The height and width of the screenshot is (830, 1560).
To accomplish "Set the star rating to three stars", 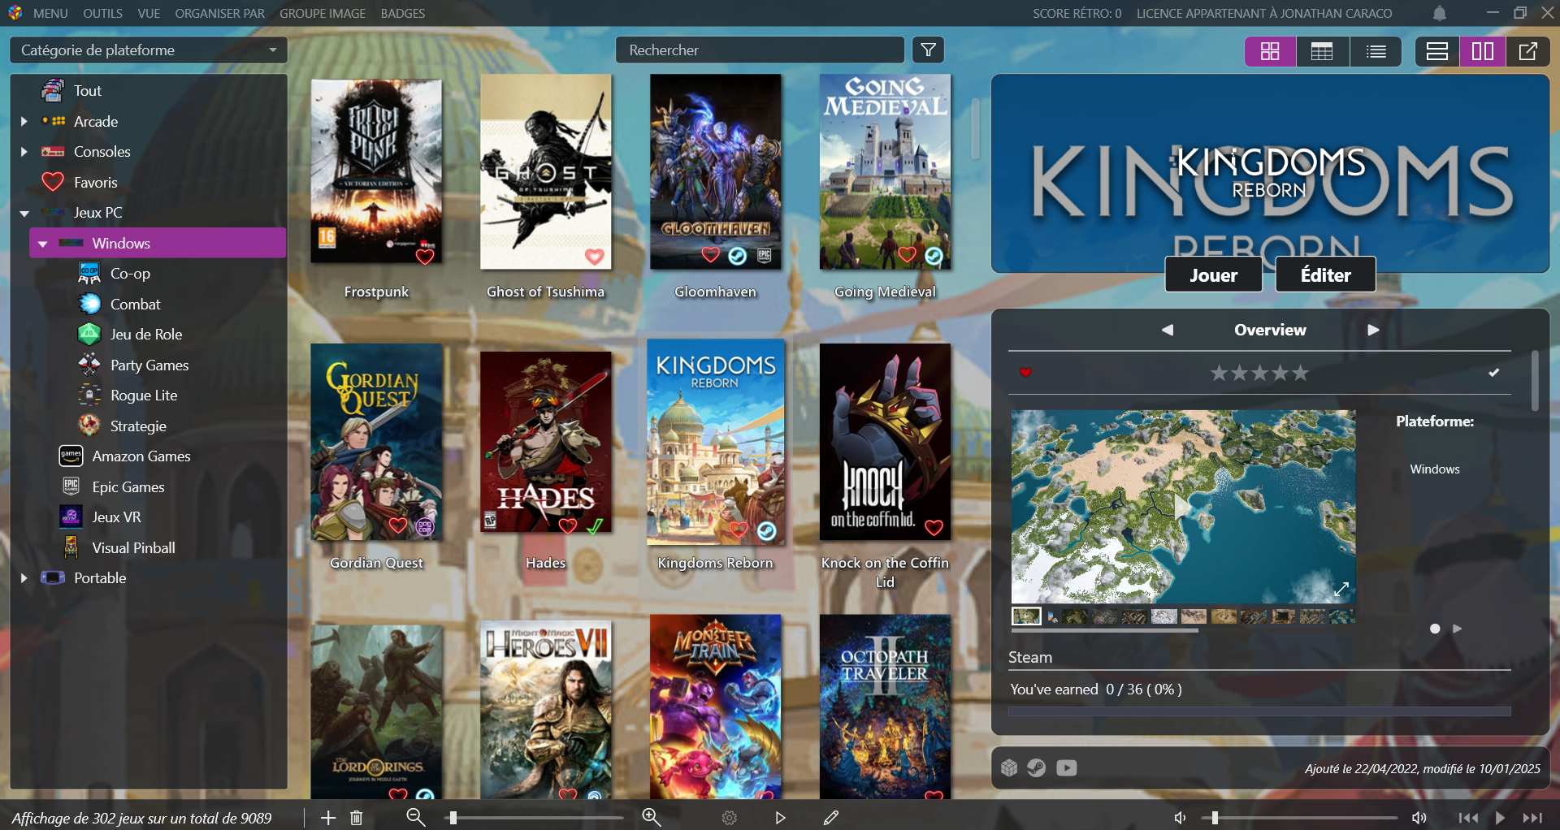I will 1259,373.
